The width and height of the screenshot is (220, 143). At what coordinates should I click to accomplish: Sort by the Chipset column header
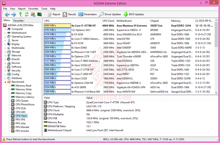(x=159, y=21)
